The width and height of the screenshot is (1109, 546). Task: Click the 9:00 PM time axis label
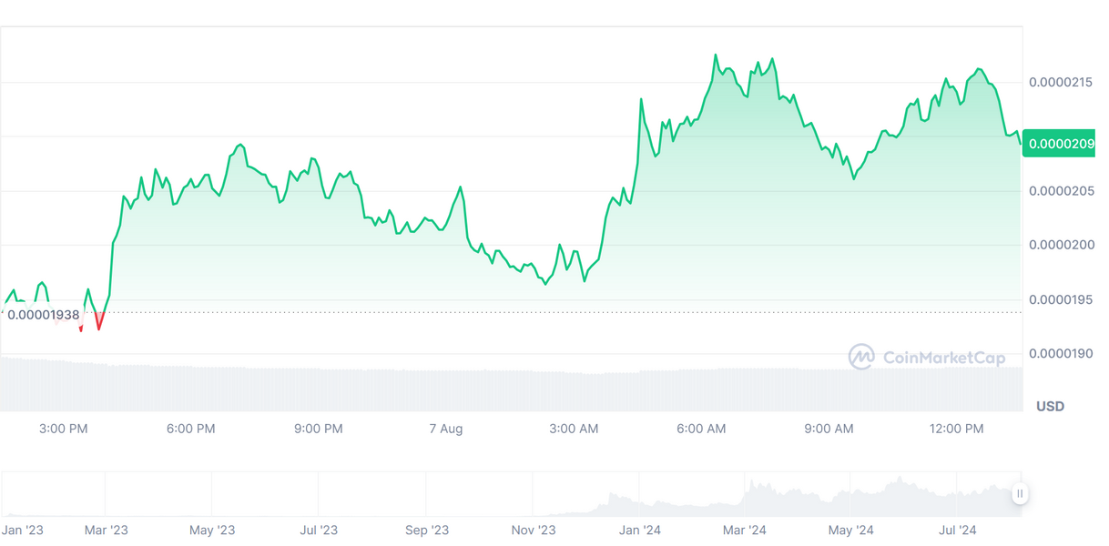[x=319, y=429]
